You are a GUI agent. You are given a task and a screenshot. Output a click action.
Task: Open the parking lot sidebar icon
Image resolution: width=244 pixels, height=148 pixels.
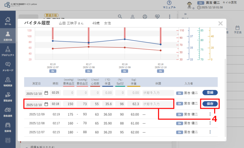coord(8,127)
